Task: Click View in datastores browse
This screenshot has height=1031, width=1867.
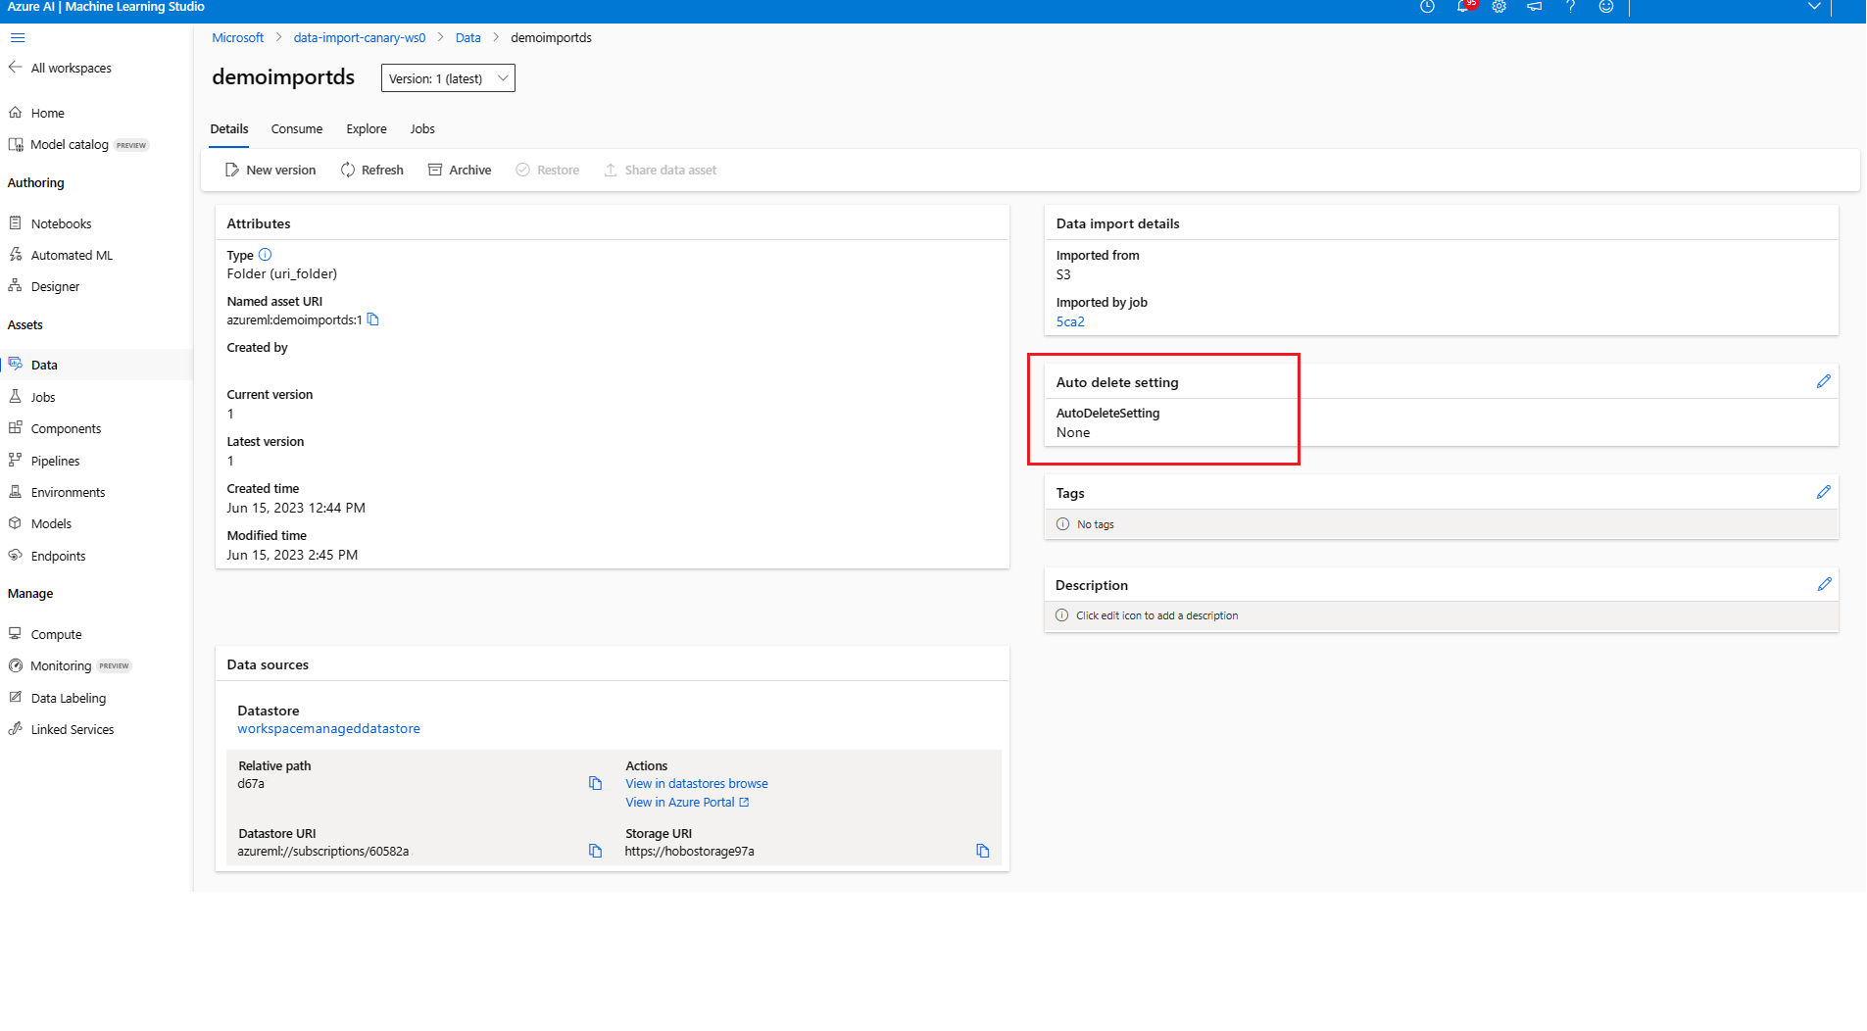Action: (x=697, y=783)
